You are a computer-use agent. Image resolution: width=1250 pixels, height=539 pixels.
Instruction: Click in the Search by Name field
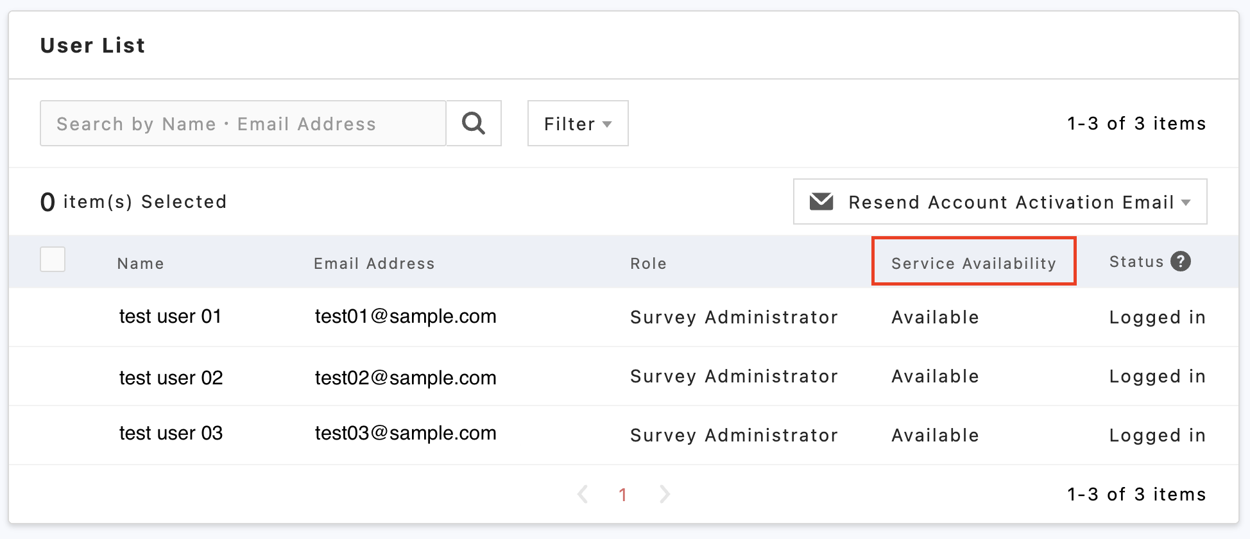243,123
